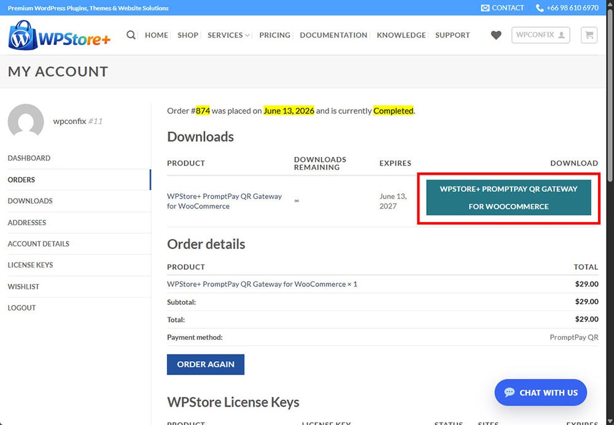Click the scrollbar down arrow
The image size is (614, 425).
610,421
